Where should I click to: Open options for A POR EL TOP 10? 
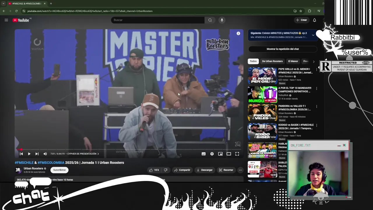pos(316,88)
